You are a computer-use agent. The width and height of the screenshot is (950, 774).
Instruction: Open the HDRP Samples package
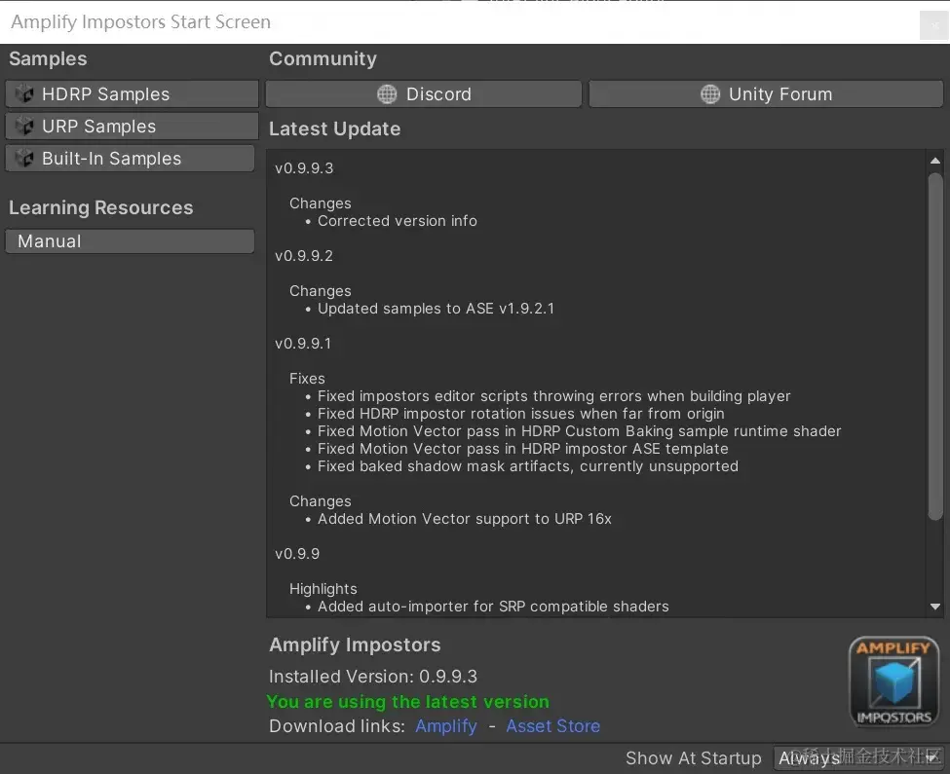(132, 93)
